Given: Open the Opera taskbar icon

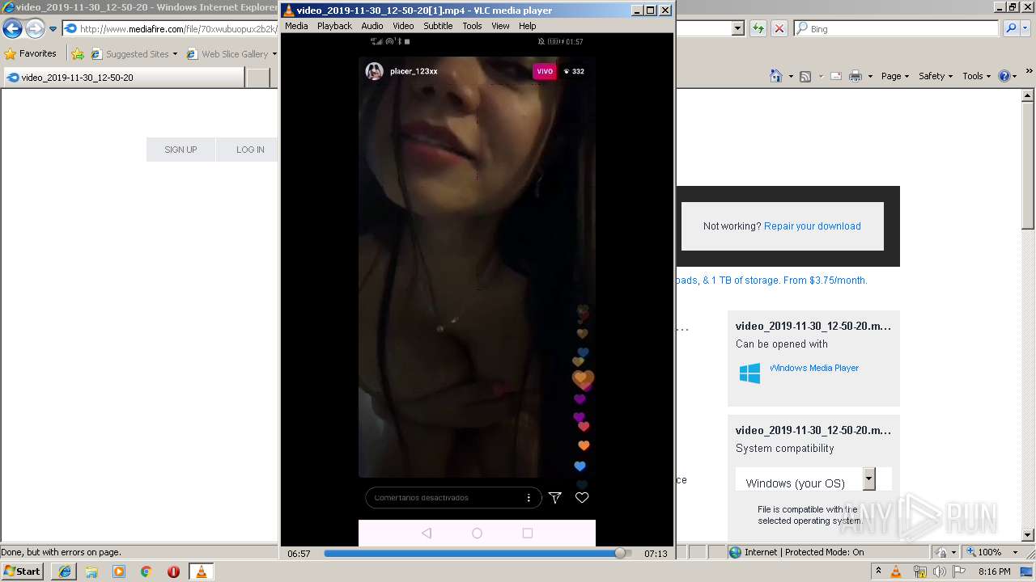Looking at the screenshot, I should 173,571.
